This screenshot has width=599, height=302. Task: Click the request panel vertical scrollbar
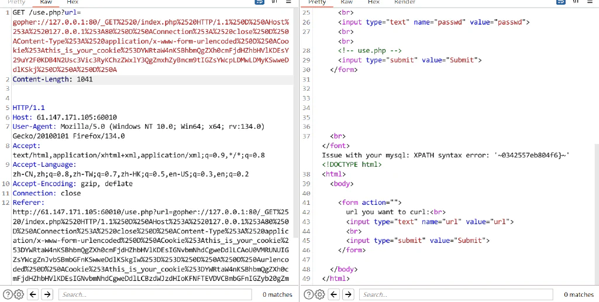click(x=296, y=122)
